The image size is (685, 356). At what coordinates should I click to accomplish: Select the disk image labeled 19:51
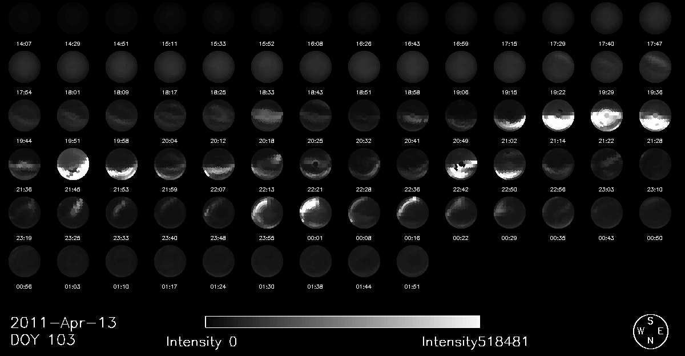coord(73,115)
